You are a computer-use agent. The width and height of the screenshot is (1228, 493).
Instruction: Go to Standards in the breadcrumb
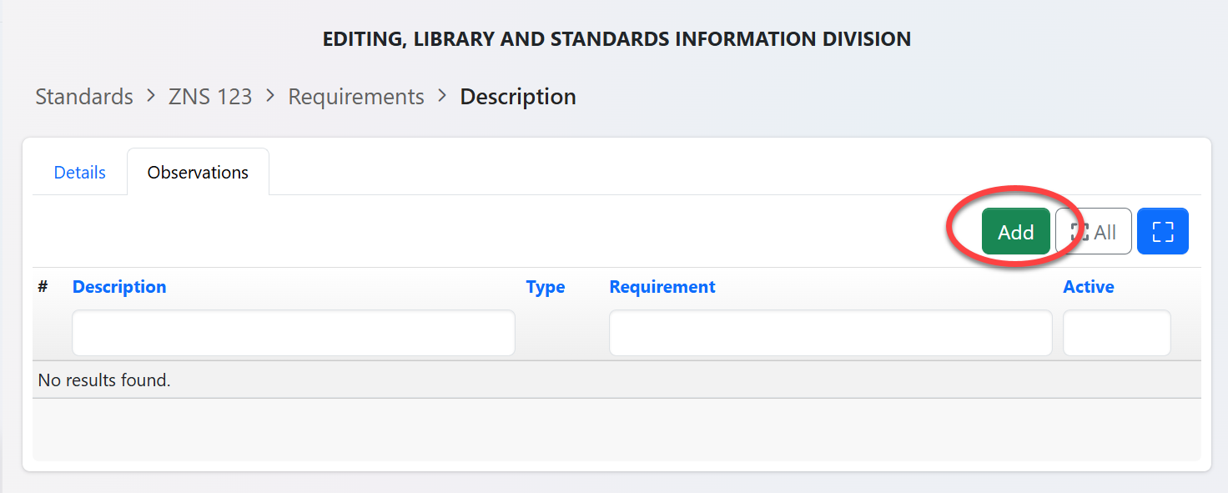pyautogui.click(x=84, y=97)
